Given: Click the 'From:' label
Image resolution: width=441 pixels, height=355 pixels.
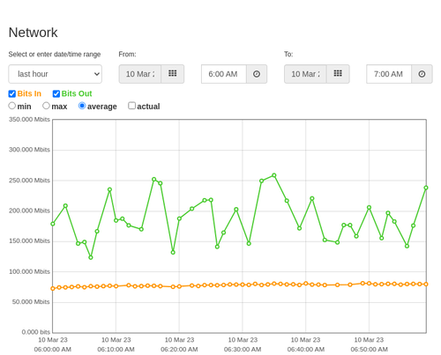Looking at the screenshot, I should (127, 55).
